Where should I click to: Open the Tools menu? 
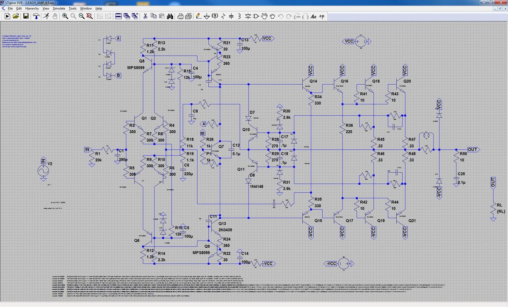tap(73, 8)
